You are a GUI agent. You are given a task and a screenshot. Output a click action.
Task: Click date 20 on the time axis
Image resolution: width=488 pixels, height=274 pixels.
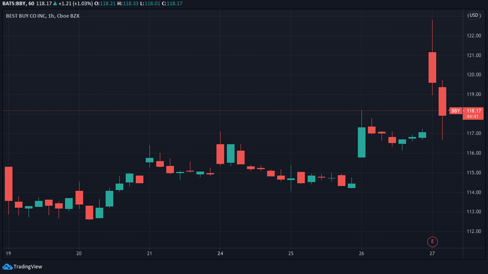point(79,253)
